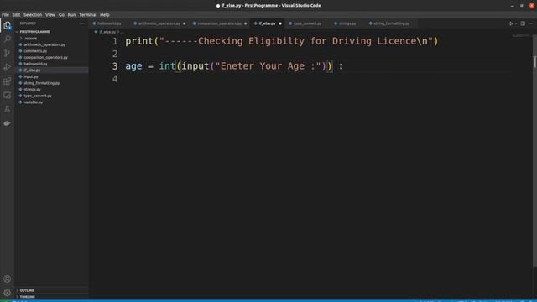
Task: Open editor More Actions ellipsis menu
Action: (530, 23)
